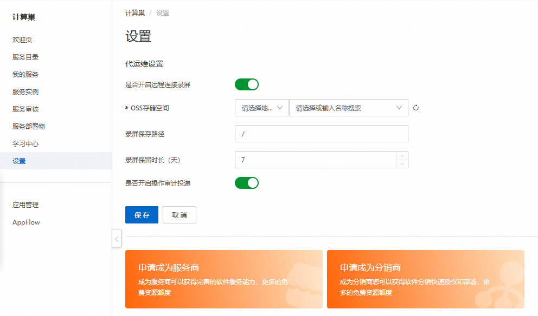Click the 代运维设置 section heading
This screenshot has width=538, height=316.
(144, 64)
